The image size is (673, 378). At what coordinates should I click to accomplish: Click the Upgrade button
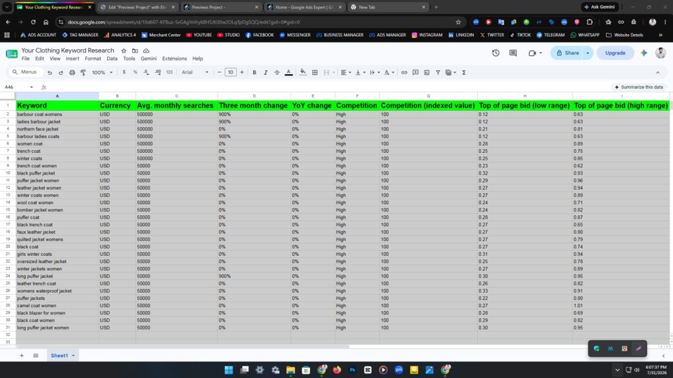(x=615, y=53)
